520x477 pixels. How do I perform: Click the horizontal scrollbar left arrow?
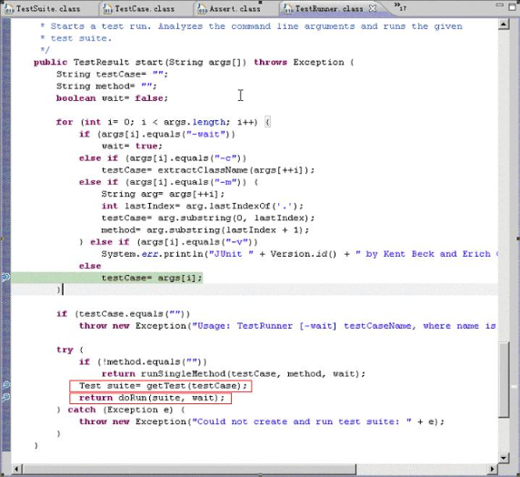16,469
